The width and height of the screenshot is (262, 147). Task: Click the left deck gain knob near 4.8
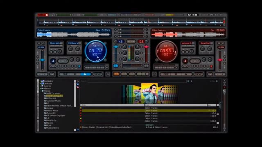click(115, 41)
